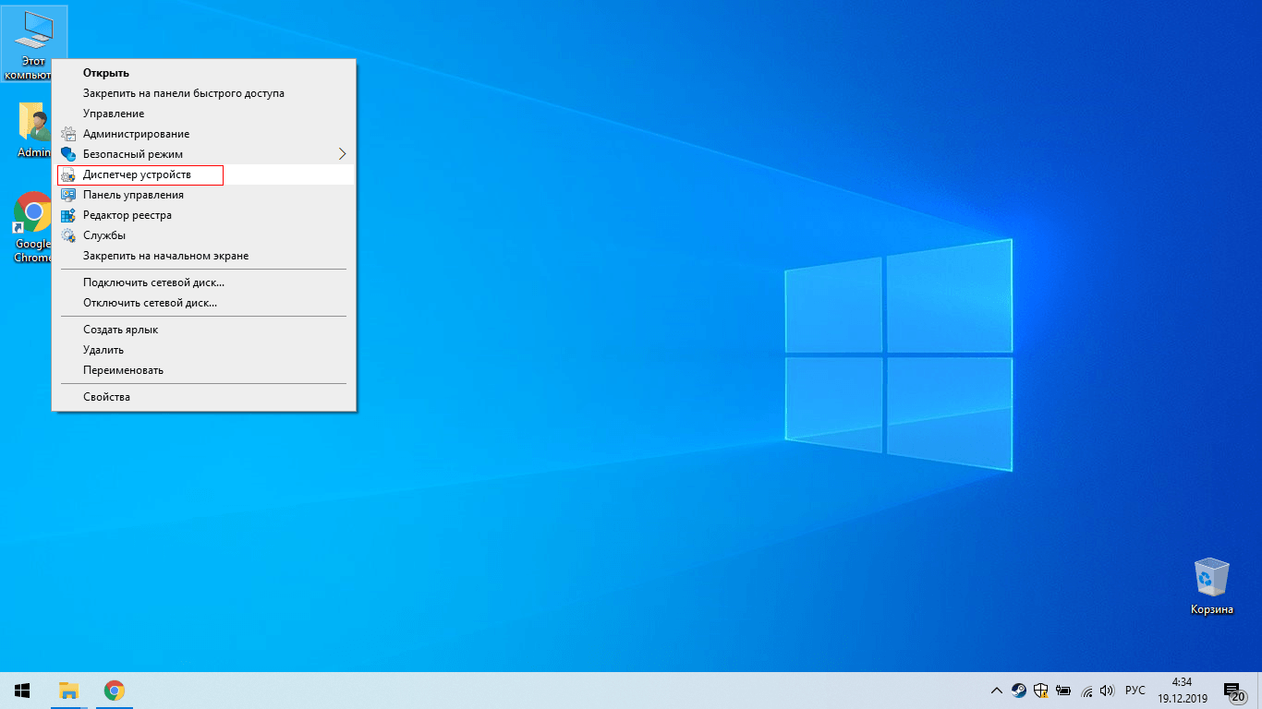1262x709 pixels.
Task: Click the Steam tray icon
Action: (1018, 691)
